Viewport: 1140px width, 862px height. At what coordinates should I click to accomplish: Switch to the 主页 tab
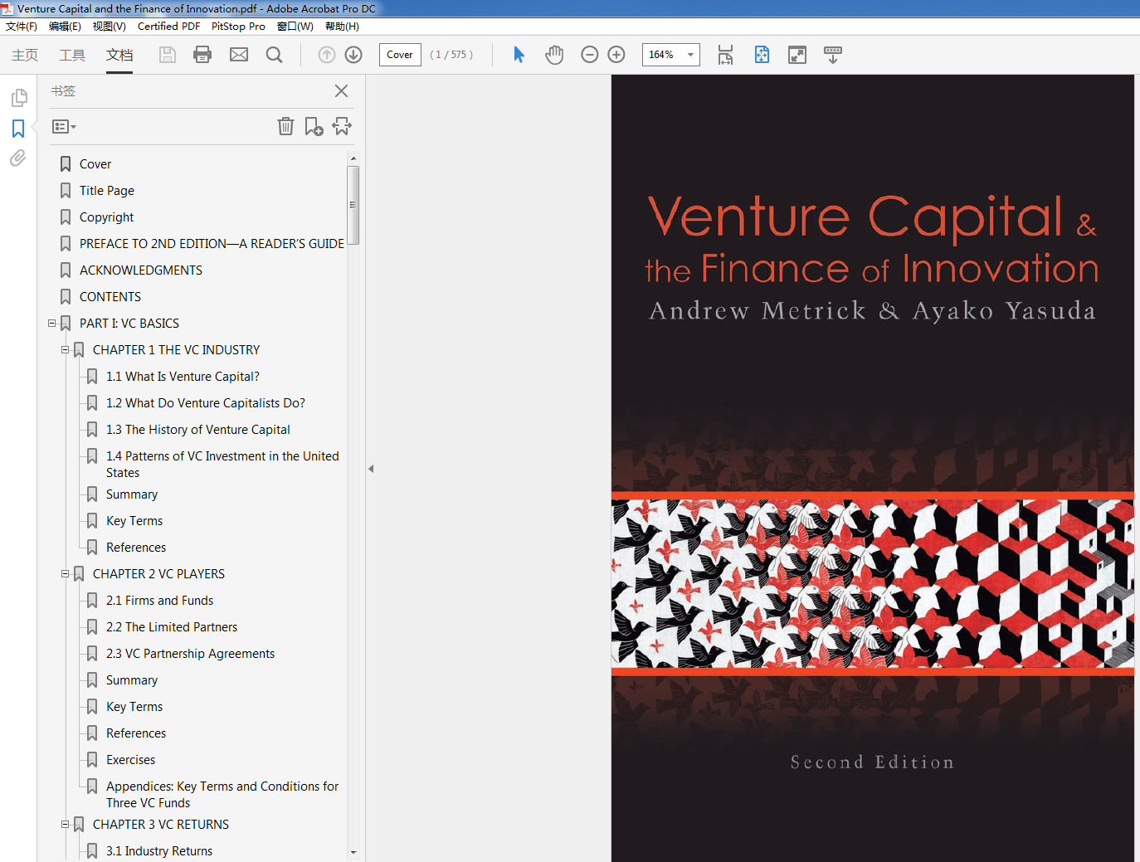click(25, 55)
